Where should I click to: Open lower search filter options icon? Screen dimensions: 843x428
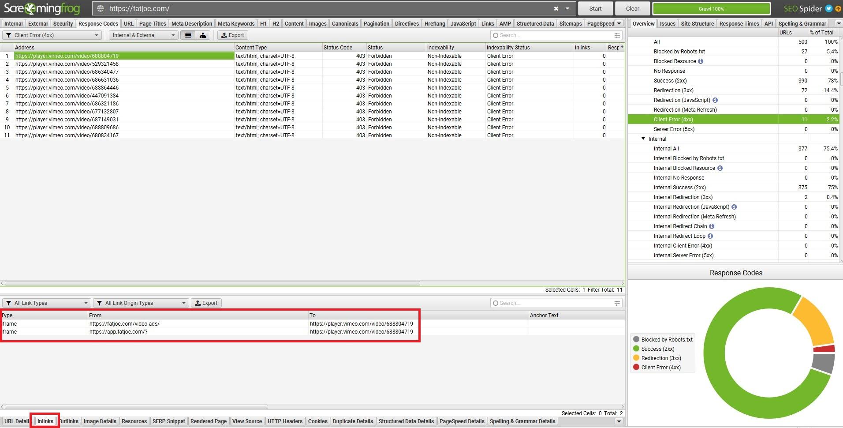(617, 303)
